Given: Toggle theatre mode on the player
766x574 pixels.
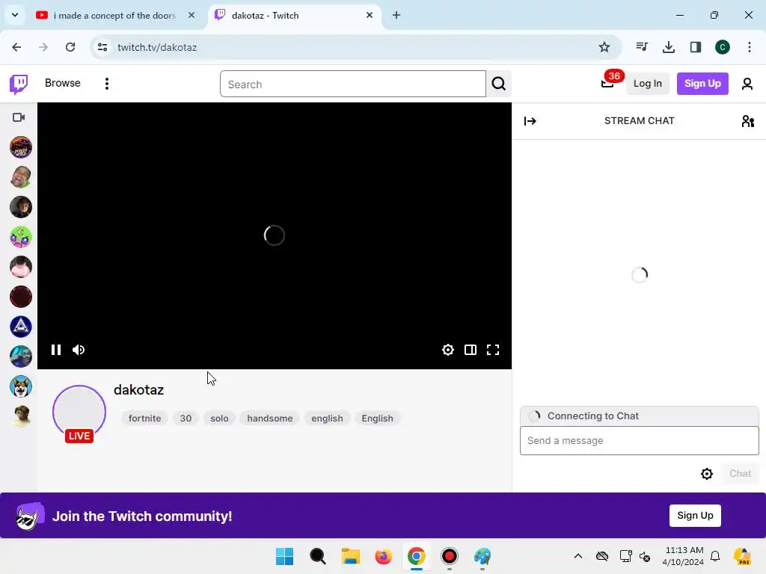Looking at the screenshot, I should 471,350.
